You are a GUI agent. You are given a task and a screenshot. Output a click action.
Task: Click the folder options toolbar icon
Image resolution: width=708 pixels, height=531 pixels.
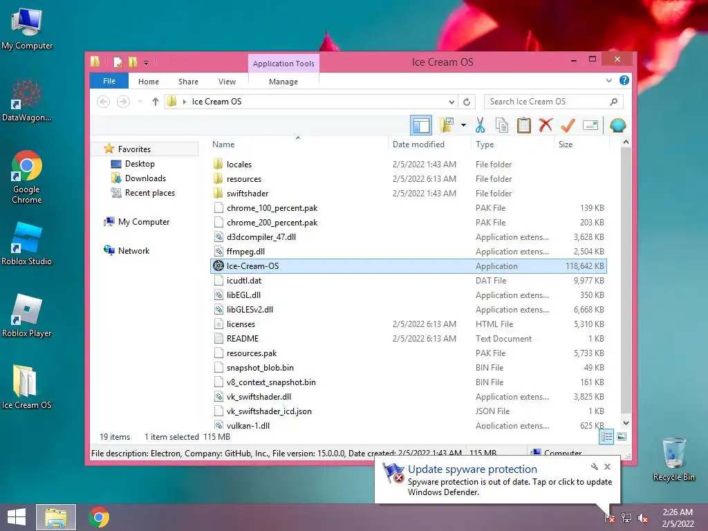click(447, 125)
